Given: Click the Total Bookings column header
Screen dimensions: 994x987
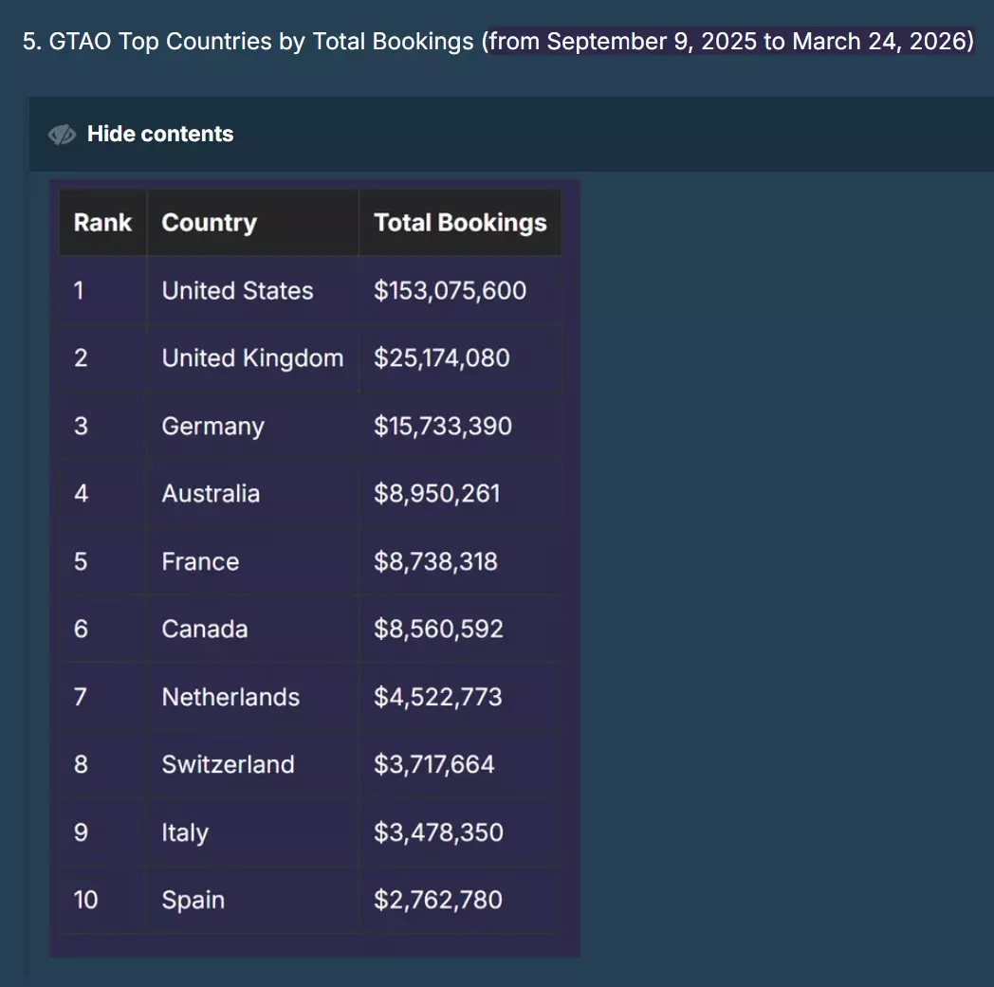Looking at the screenshot, I should pyautogui.click(x=460, y=223).
